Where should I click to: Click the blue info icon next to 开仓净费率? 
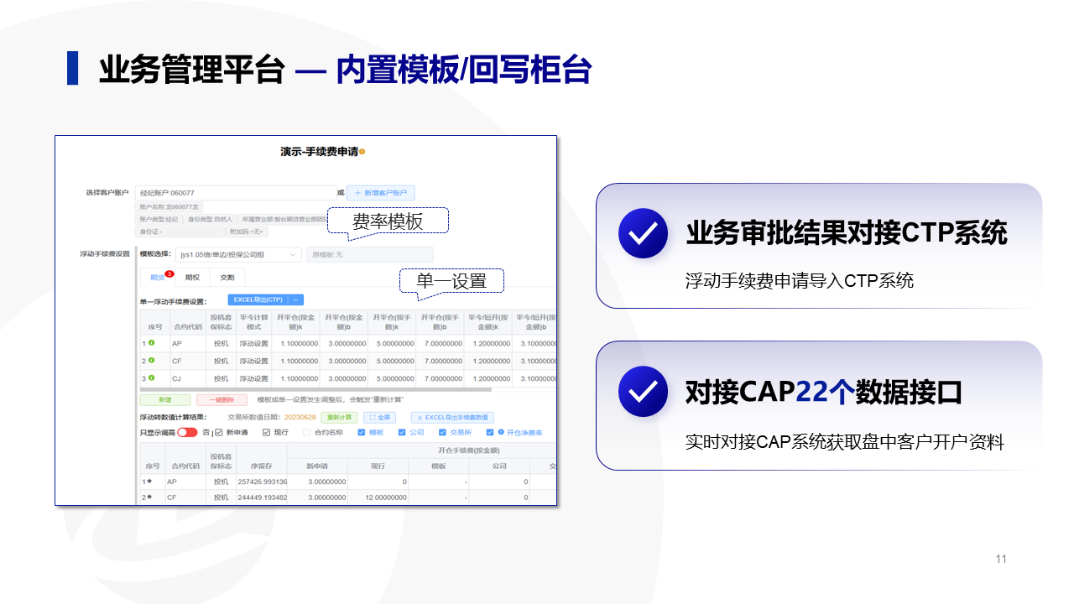pos(501,432)
